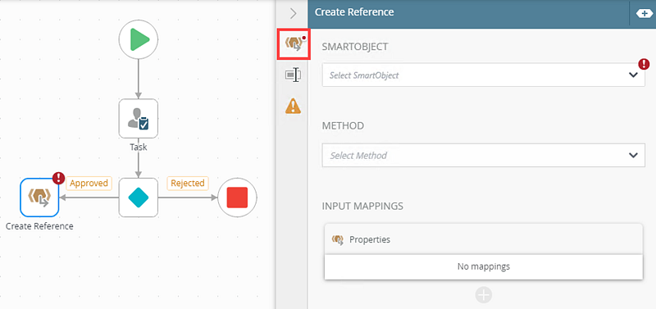Open the Errors tab with warning triangle
Image resolution: width=656 pixels, height=309 pixels.
point(293,106)
